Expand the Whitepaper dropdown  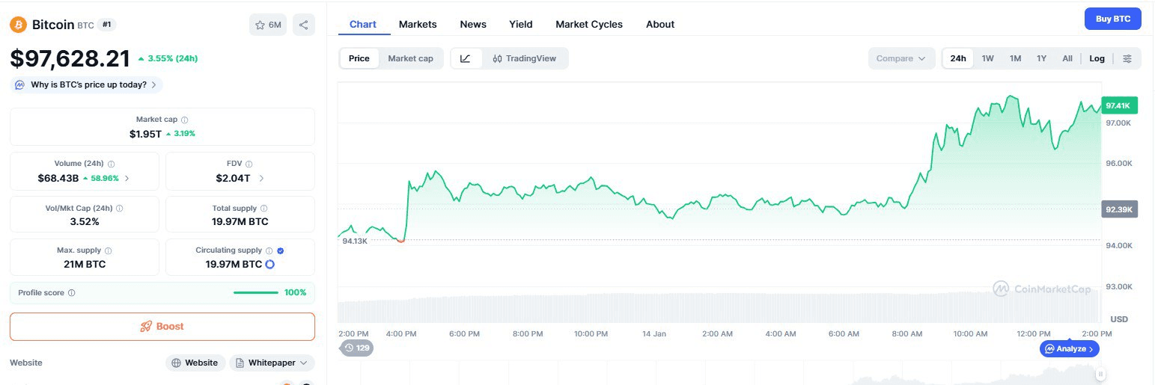pos(272,363)
